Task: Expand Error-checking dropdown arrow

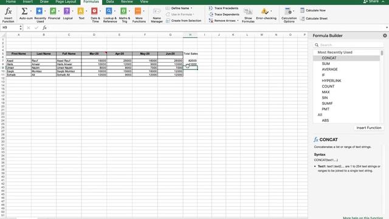Action: pyautogui.click(x=271, y=11)
